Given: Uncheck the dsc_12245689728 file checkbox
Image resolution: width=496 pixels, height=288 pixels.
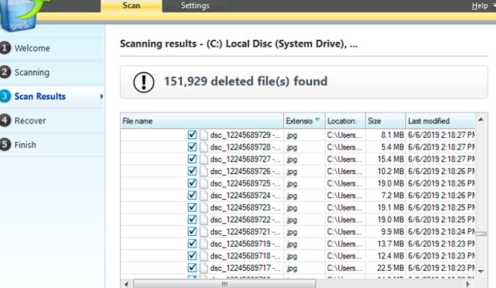Looking at the screenshot, I should coord(192,147).
